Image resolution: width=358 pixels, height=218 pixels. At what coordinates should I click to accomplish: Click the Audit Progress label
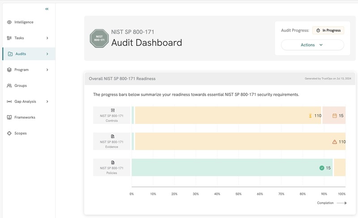click(295, 30)
